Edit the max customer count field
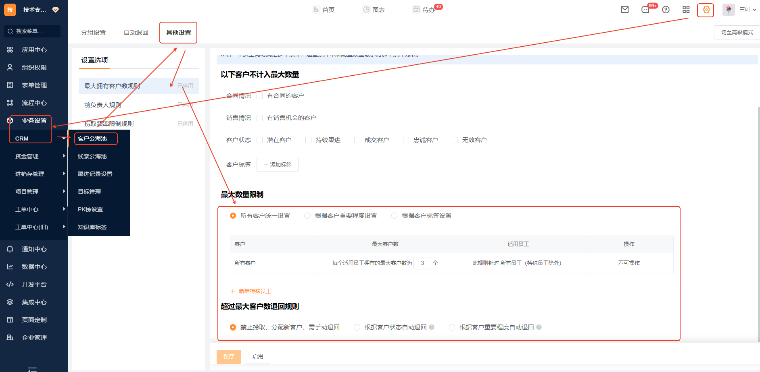 [422, 263]
